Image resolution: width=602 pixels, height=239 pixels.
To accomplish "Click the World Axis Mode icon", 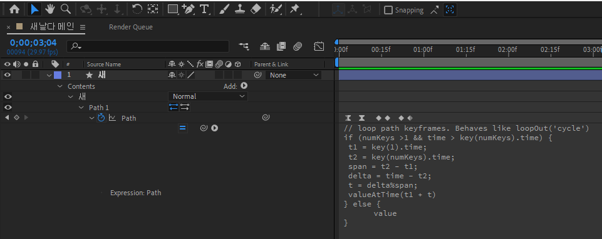I will coord(352,9).
